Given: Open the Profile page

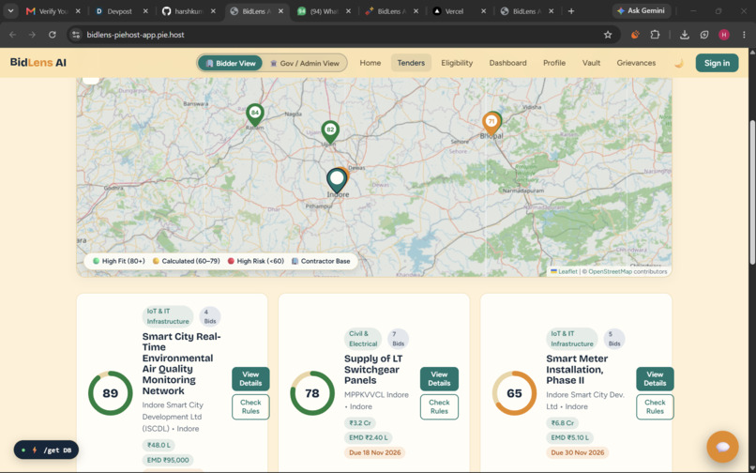Looking at the screenshot, I should [x=554, y=63].
